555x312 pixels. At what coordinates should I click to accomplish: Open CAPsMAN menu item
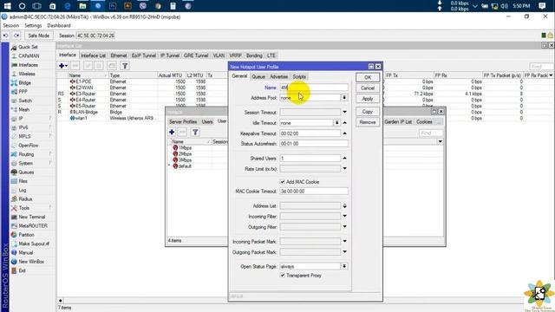pos(29,55)
